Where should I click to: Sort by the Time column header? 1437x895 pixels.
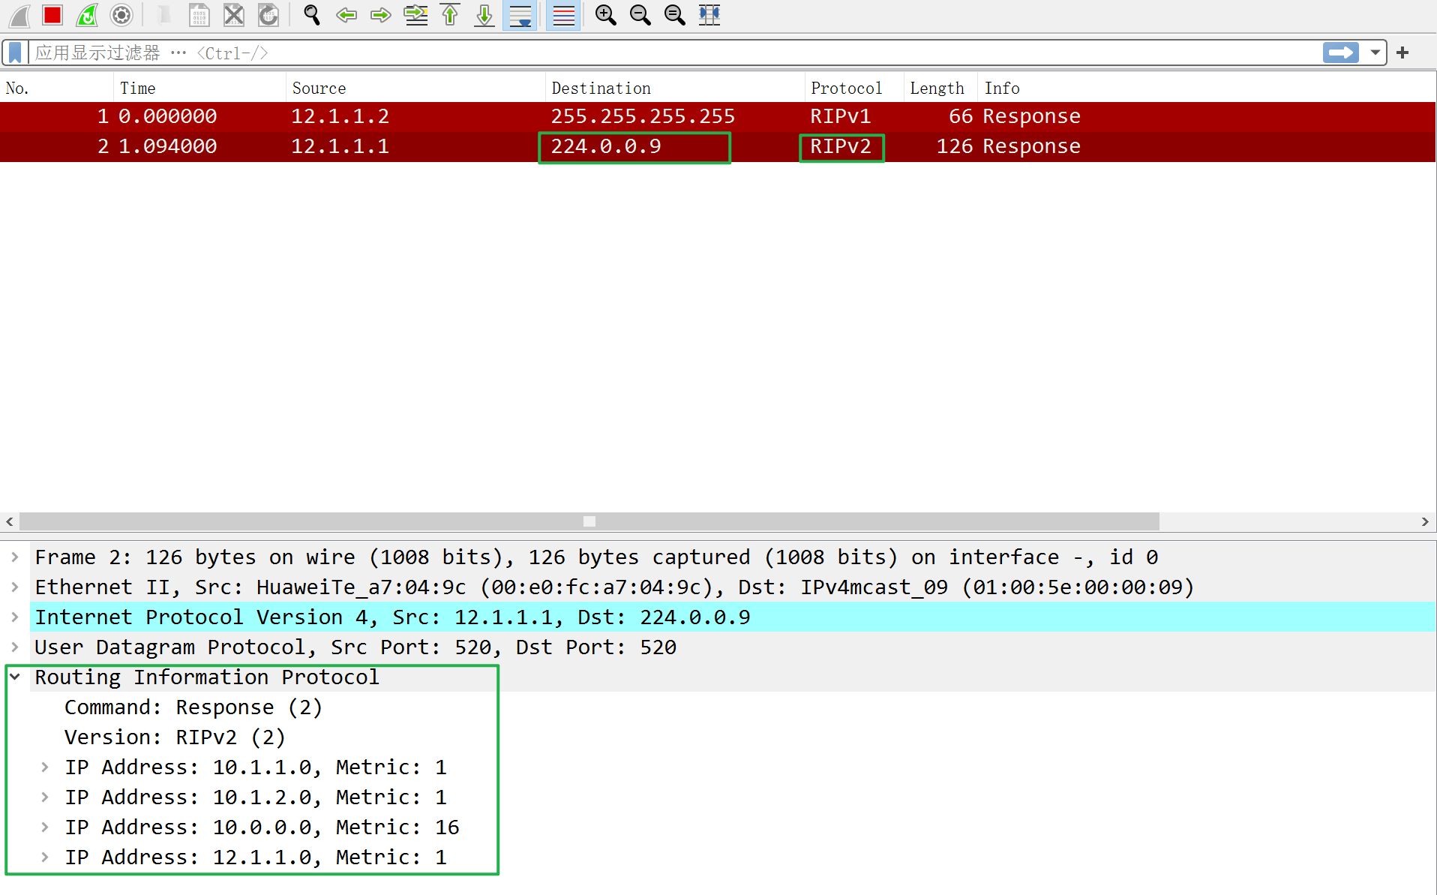coord(199,88)
